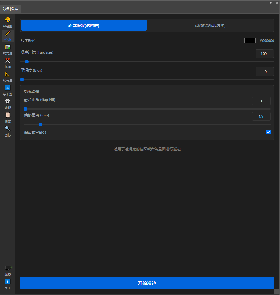
Task: Click the 偏移距离 input field showing 1.5
Action: [x=261, y=116]
